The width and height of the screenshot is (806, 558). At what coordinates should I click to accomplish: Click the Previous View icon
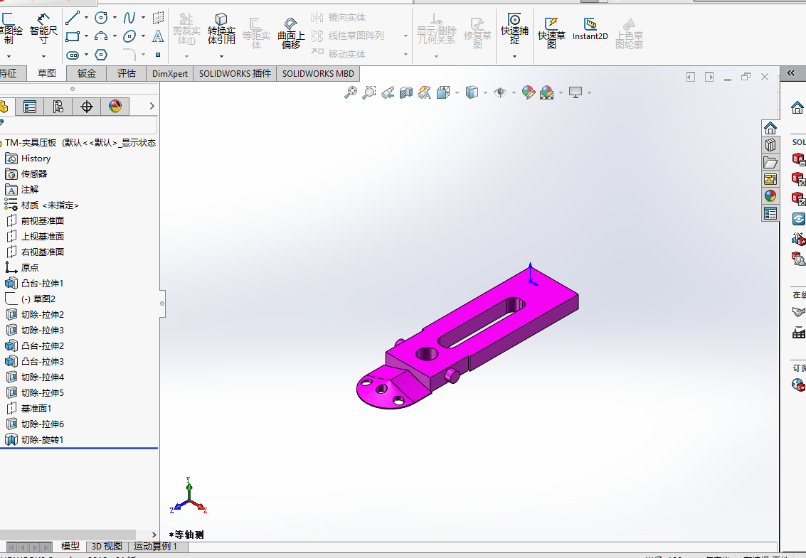(x=388, y=92)
